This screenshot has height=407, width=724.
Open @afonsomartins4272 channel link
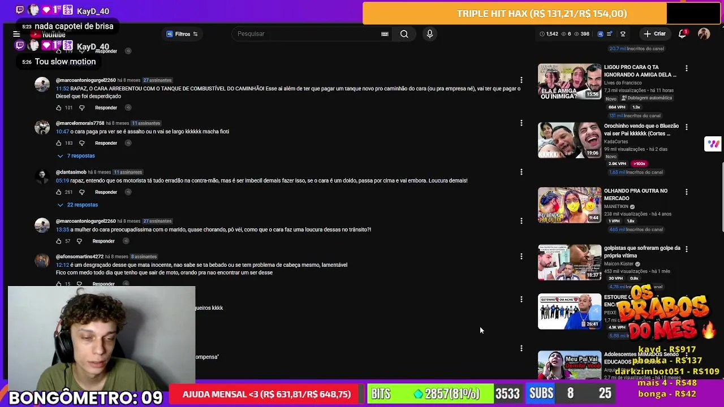(80, 257)
